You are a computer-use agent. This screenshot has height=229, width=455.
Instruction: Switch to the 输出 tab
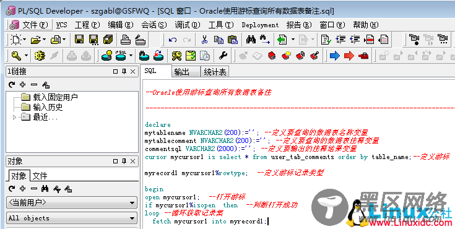186,72
